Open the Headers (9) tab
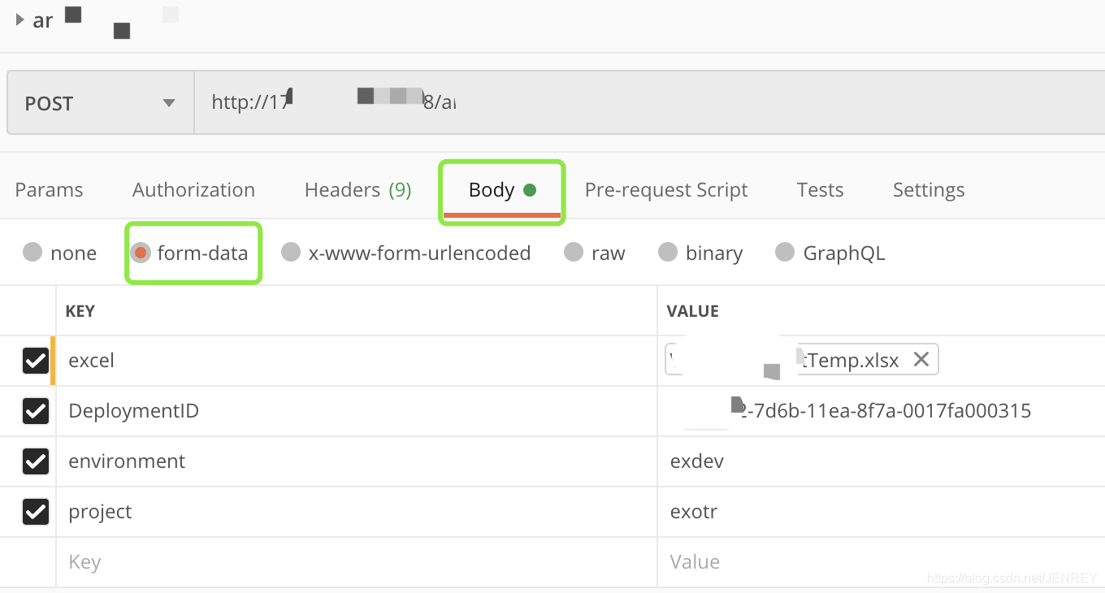Viewport: 1105px width, 593px height. click(x=357, y=190)
